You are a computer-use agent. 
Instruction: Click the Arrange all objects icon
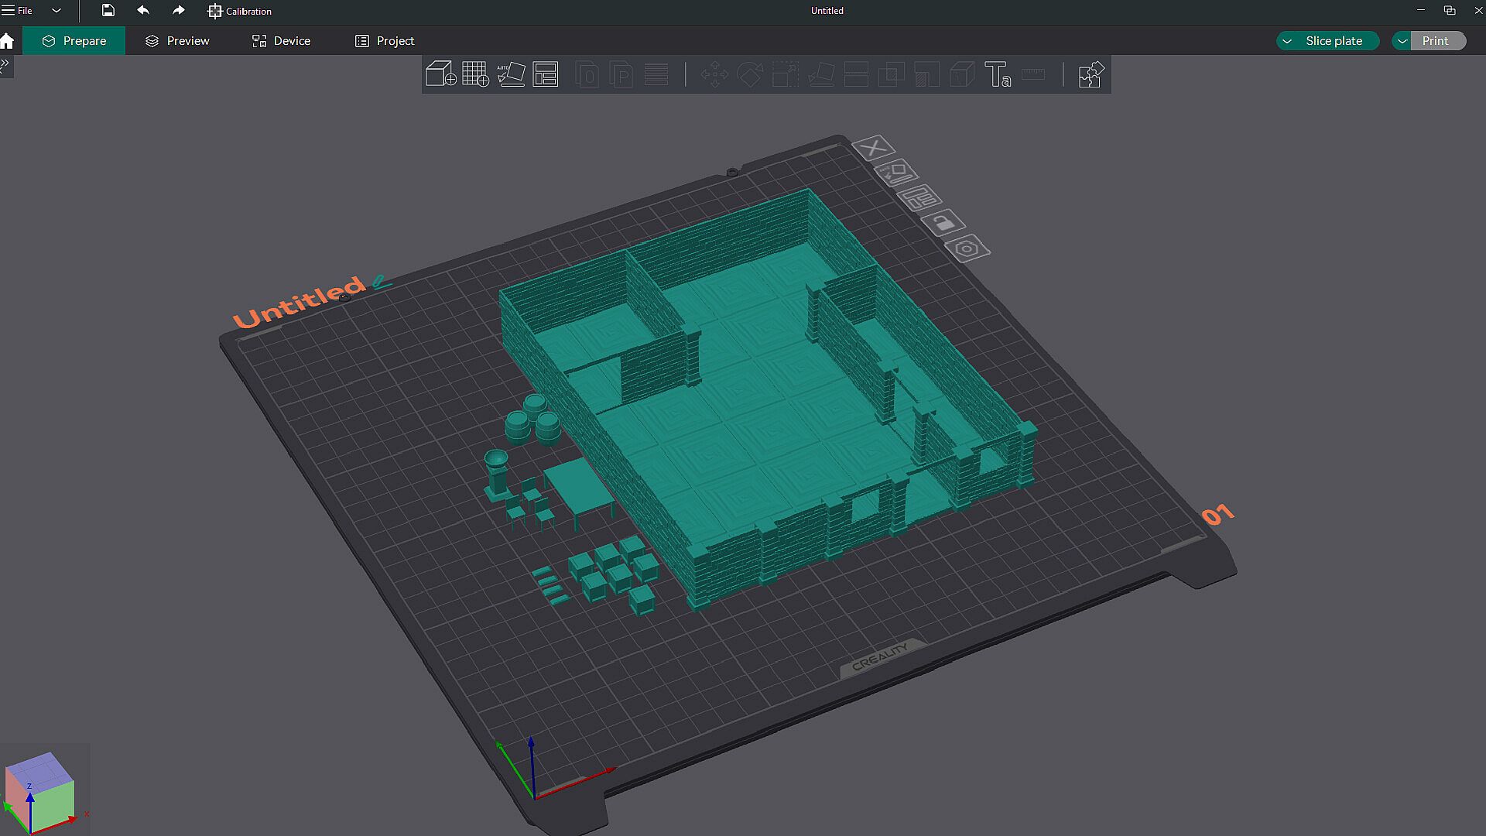point(546,74)
